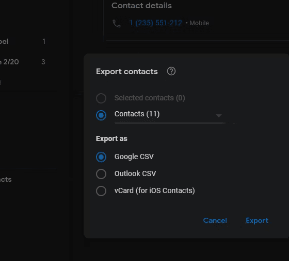Open the 1 (235) 551-212 phone link

[156, 23]
